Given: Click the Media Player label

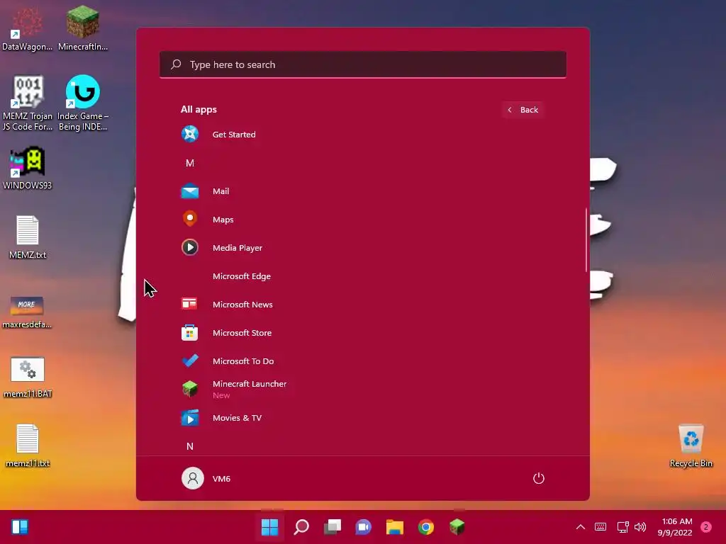Looking at the screenshot, I should coord(238,247).
